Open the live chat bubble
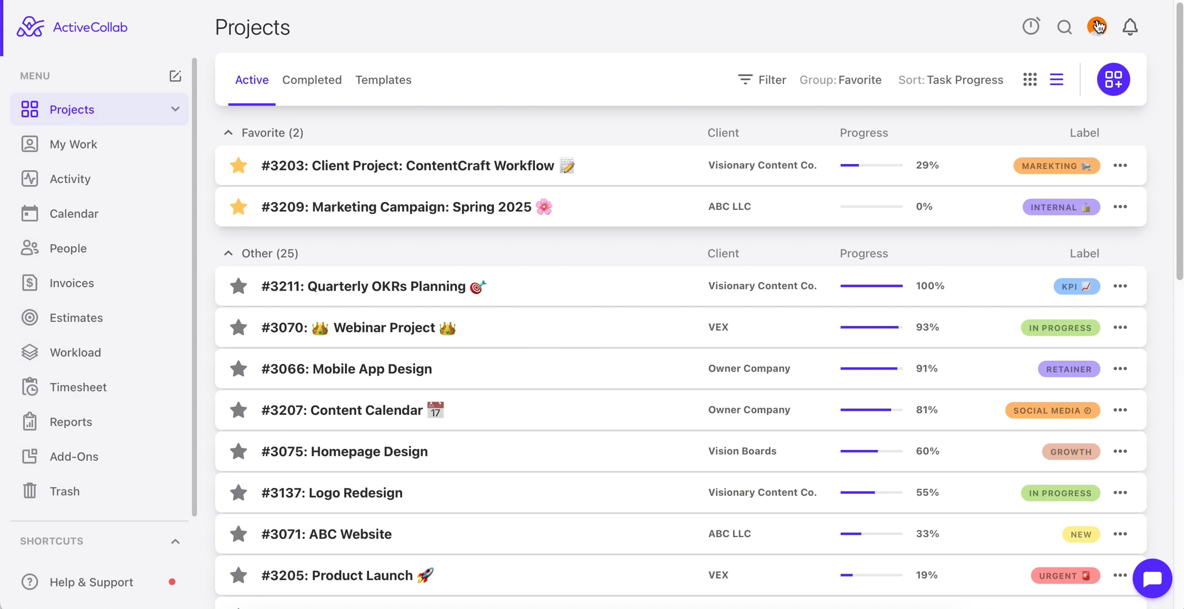The width and height of the screenshot is (1184, 609). pyautogui.click(x=1152, y=578)
